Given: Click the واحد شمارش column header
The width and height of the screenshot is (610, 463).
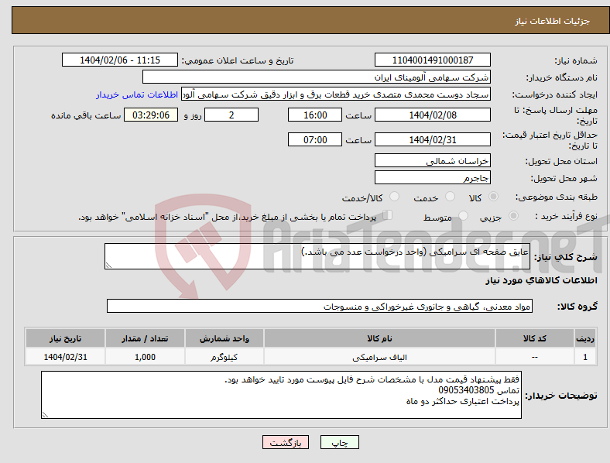Looking at the screenshot, I should click(x=224, y=338).
